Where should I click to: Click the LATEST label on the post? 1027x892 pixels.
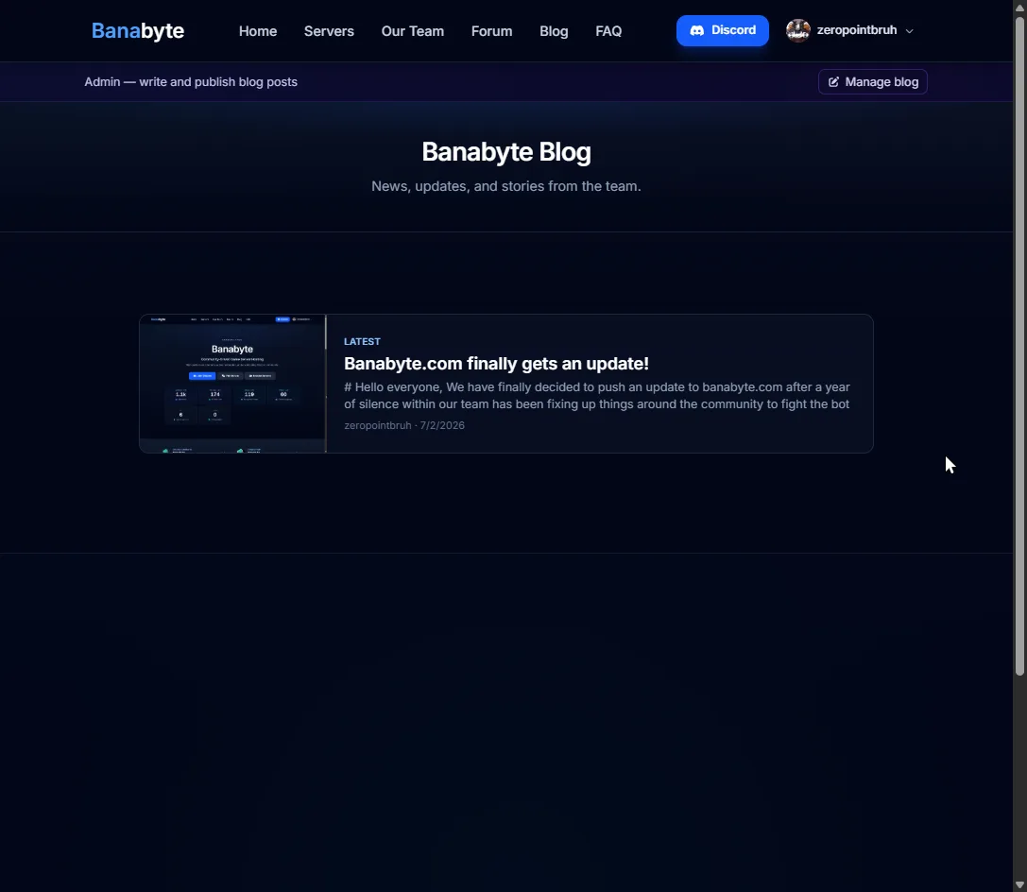(x=362, y=341)
